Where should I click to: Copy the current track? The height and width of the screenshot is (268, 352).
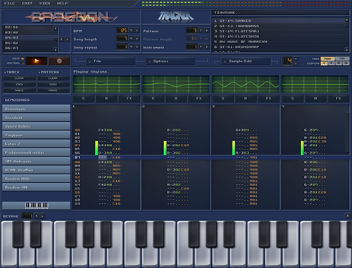(20, 85)
